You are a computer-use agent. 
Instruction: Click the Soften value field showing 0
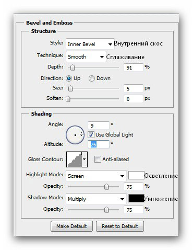point(133,99)
